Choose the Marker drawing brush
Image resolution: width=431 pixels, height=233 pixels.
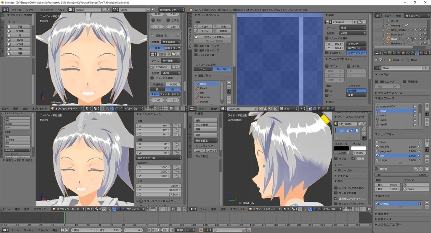click(207, 102)
